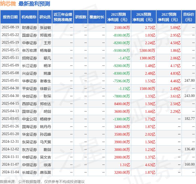Click 长城证券 institution name

(x=29, y=172)
